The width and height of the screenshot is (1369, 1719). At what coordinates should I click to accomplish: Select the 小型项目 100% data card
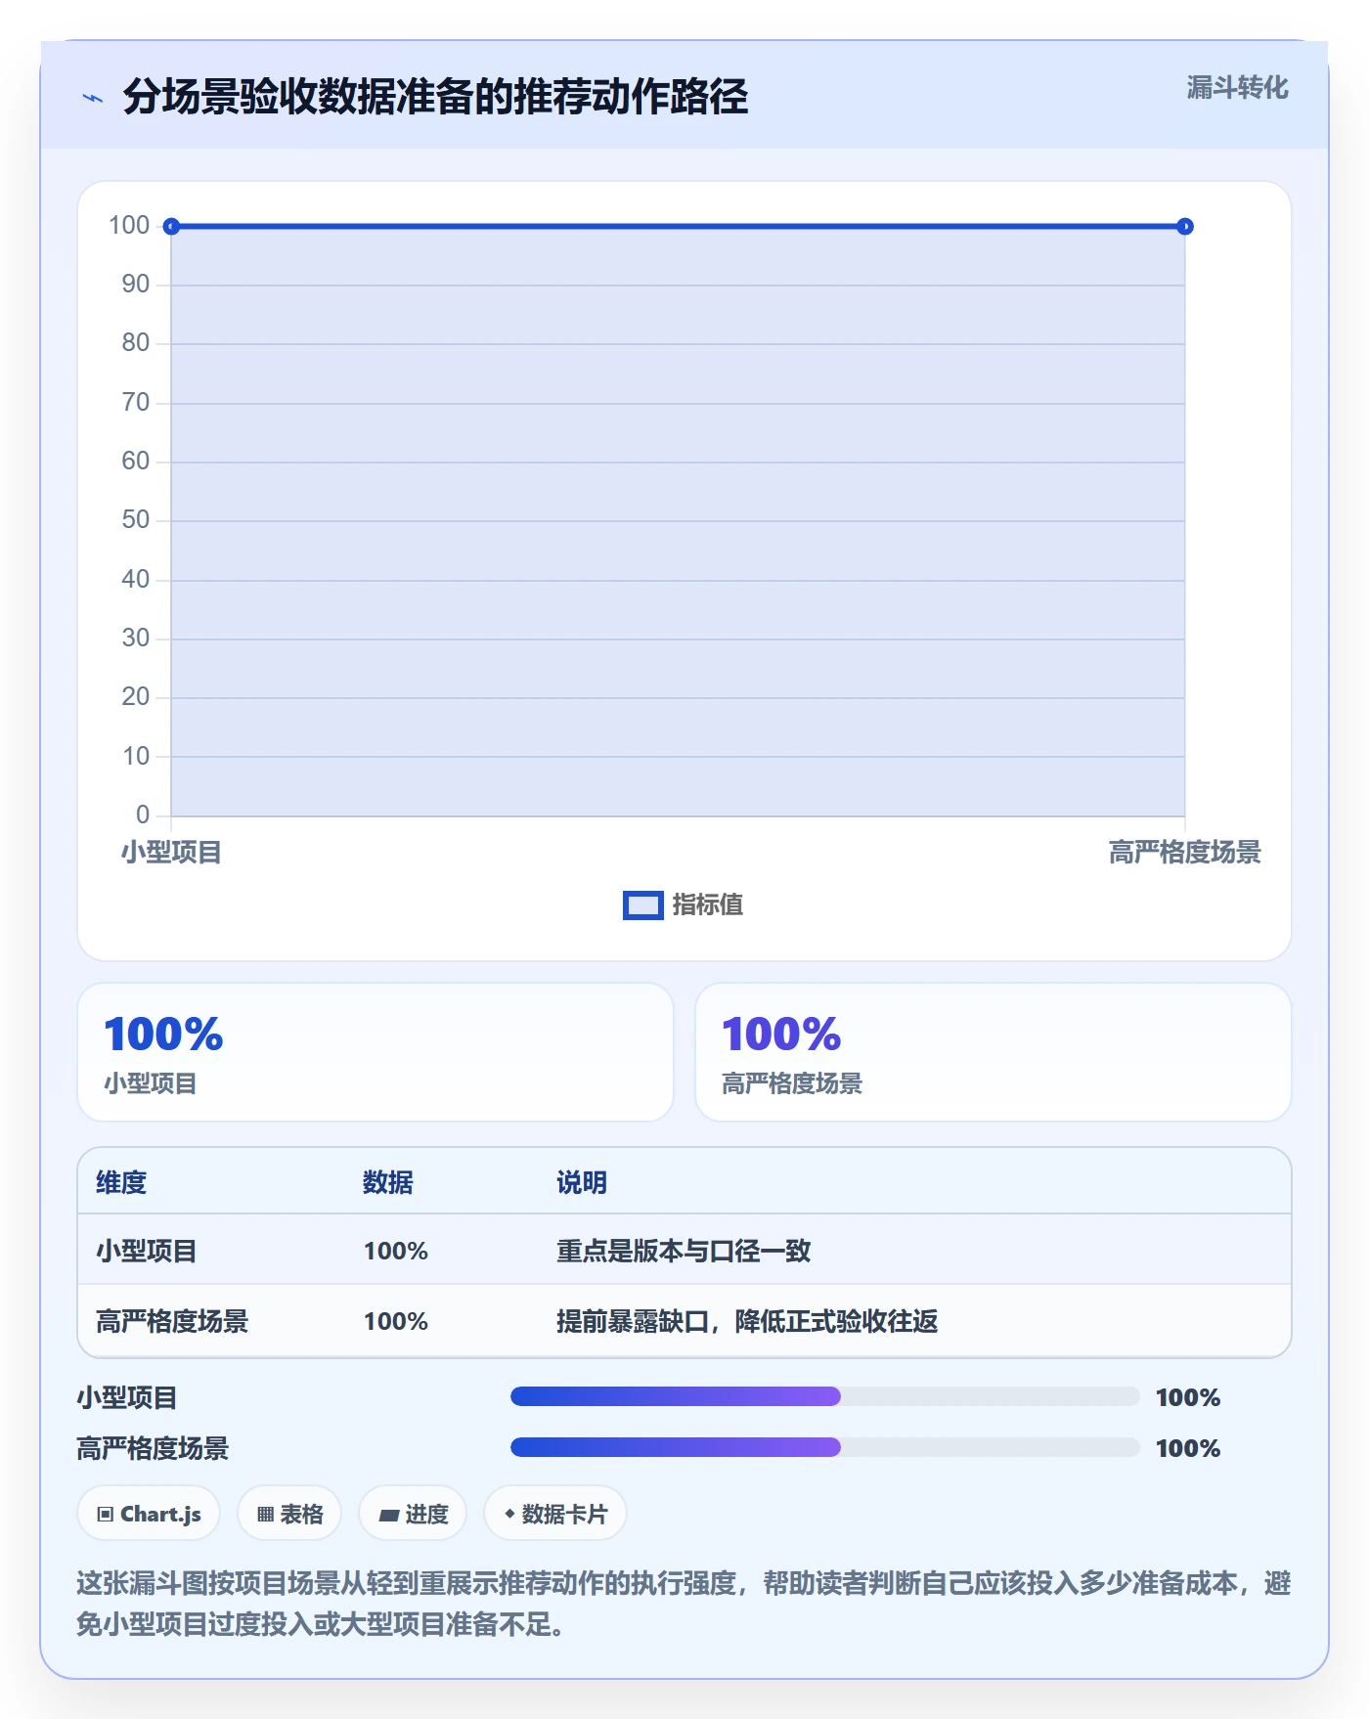pos(375,1052)
